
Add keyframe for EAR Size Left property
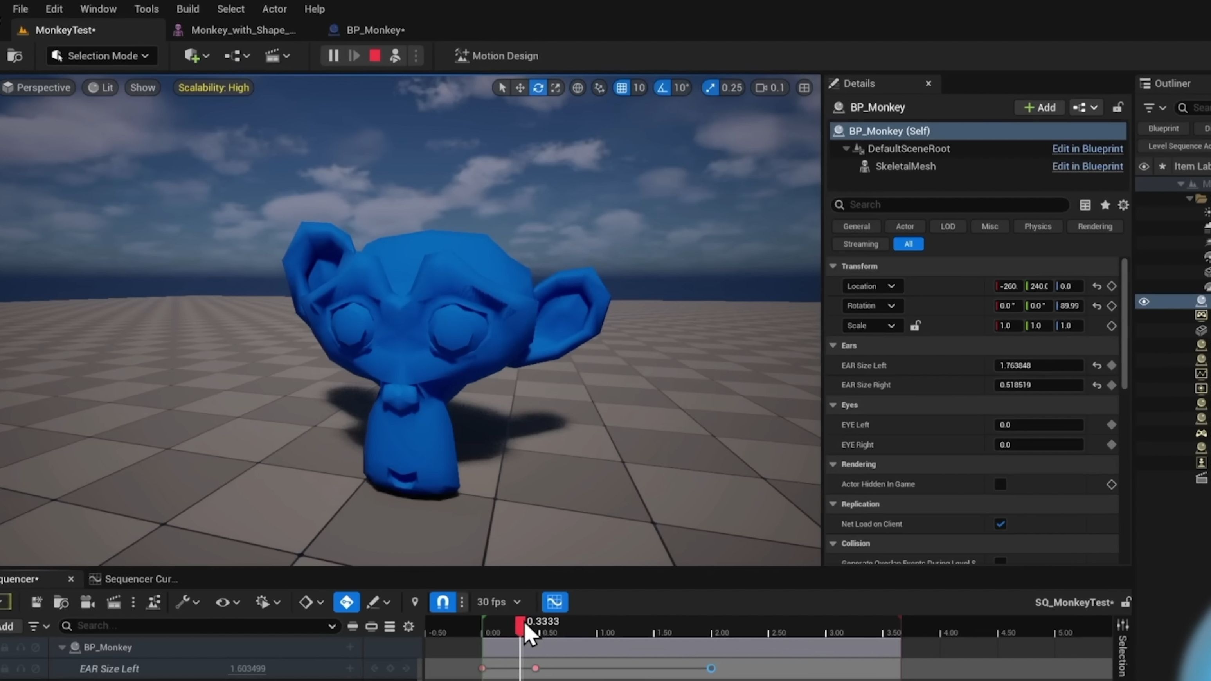tap(1111, 366)
